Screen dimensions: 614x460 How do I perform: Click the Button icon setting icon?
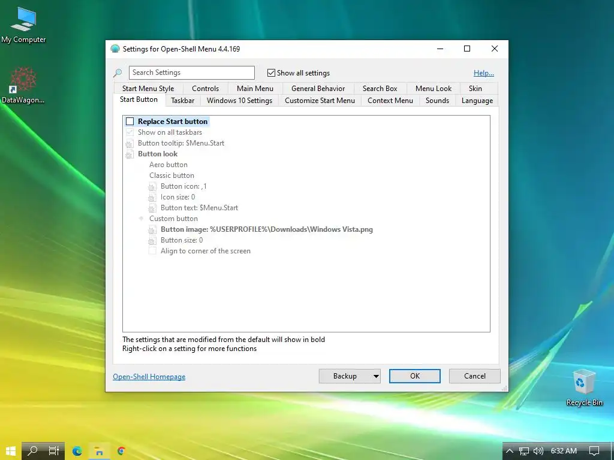point(152,186)
